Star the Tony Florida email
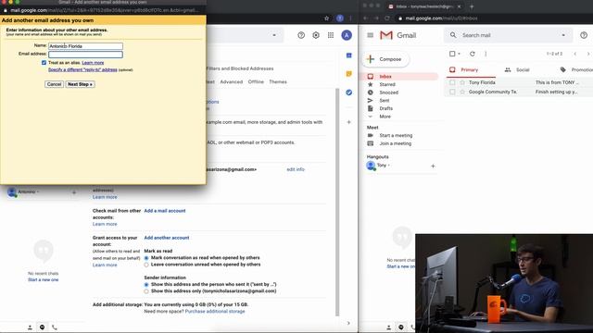The width and height of the screenshot is (593, 333). pos(462,82)
